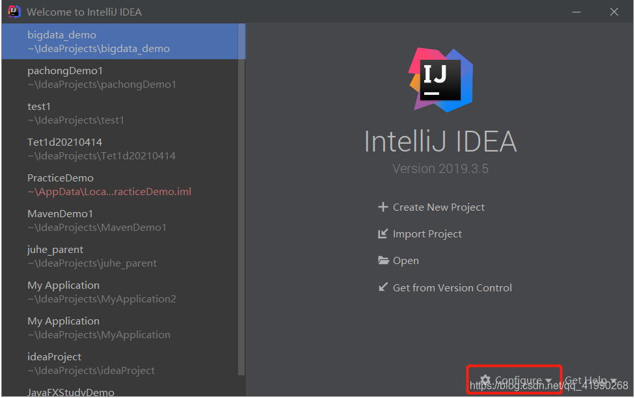Open the Tet1d20210414 recent project
The height and width of the screenshot is (398, 635).
tap(120, 148)
